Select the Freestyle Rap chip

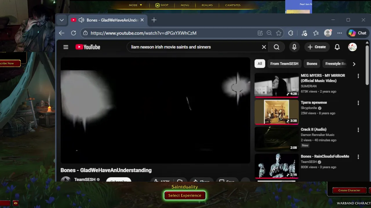pos(335,64)
